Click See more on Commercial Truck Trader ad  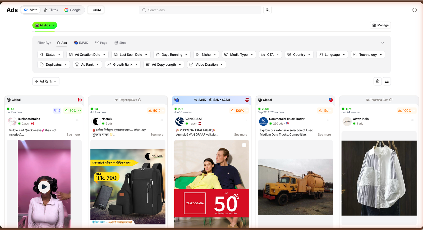324,135
